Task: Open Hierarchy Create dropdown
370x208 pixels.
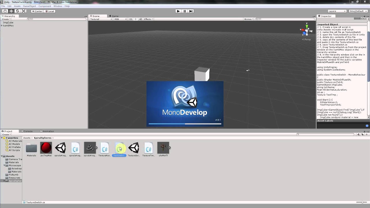Action: [x=6, y=19]
